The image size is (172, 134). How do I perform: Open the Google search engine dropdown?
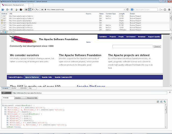(132, 10)
